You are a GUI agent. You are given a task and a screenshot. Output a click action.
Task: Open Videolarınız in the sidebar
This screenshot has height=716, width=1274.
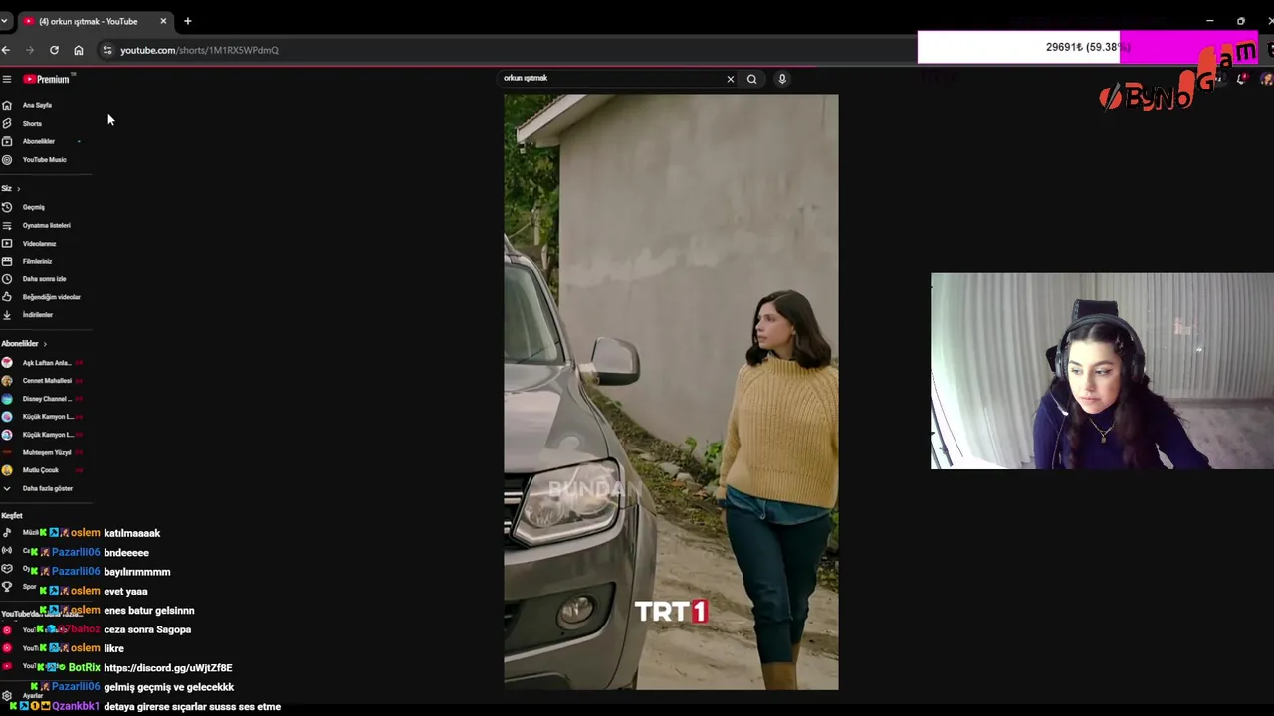(x=39, y=243)
